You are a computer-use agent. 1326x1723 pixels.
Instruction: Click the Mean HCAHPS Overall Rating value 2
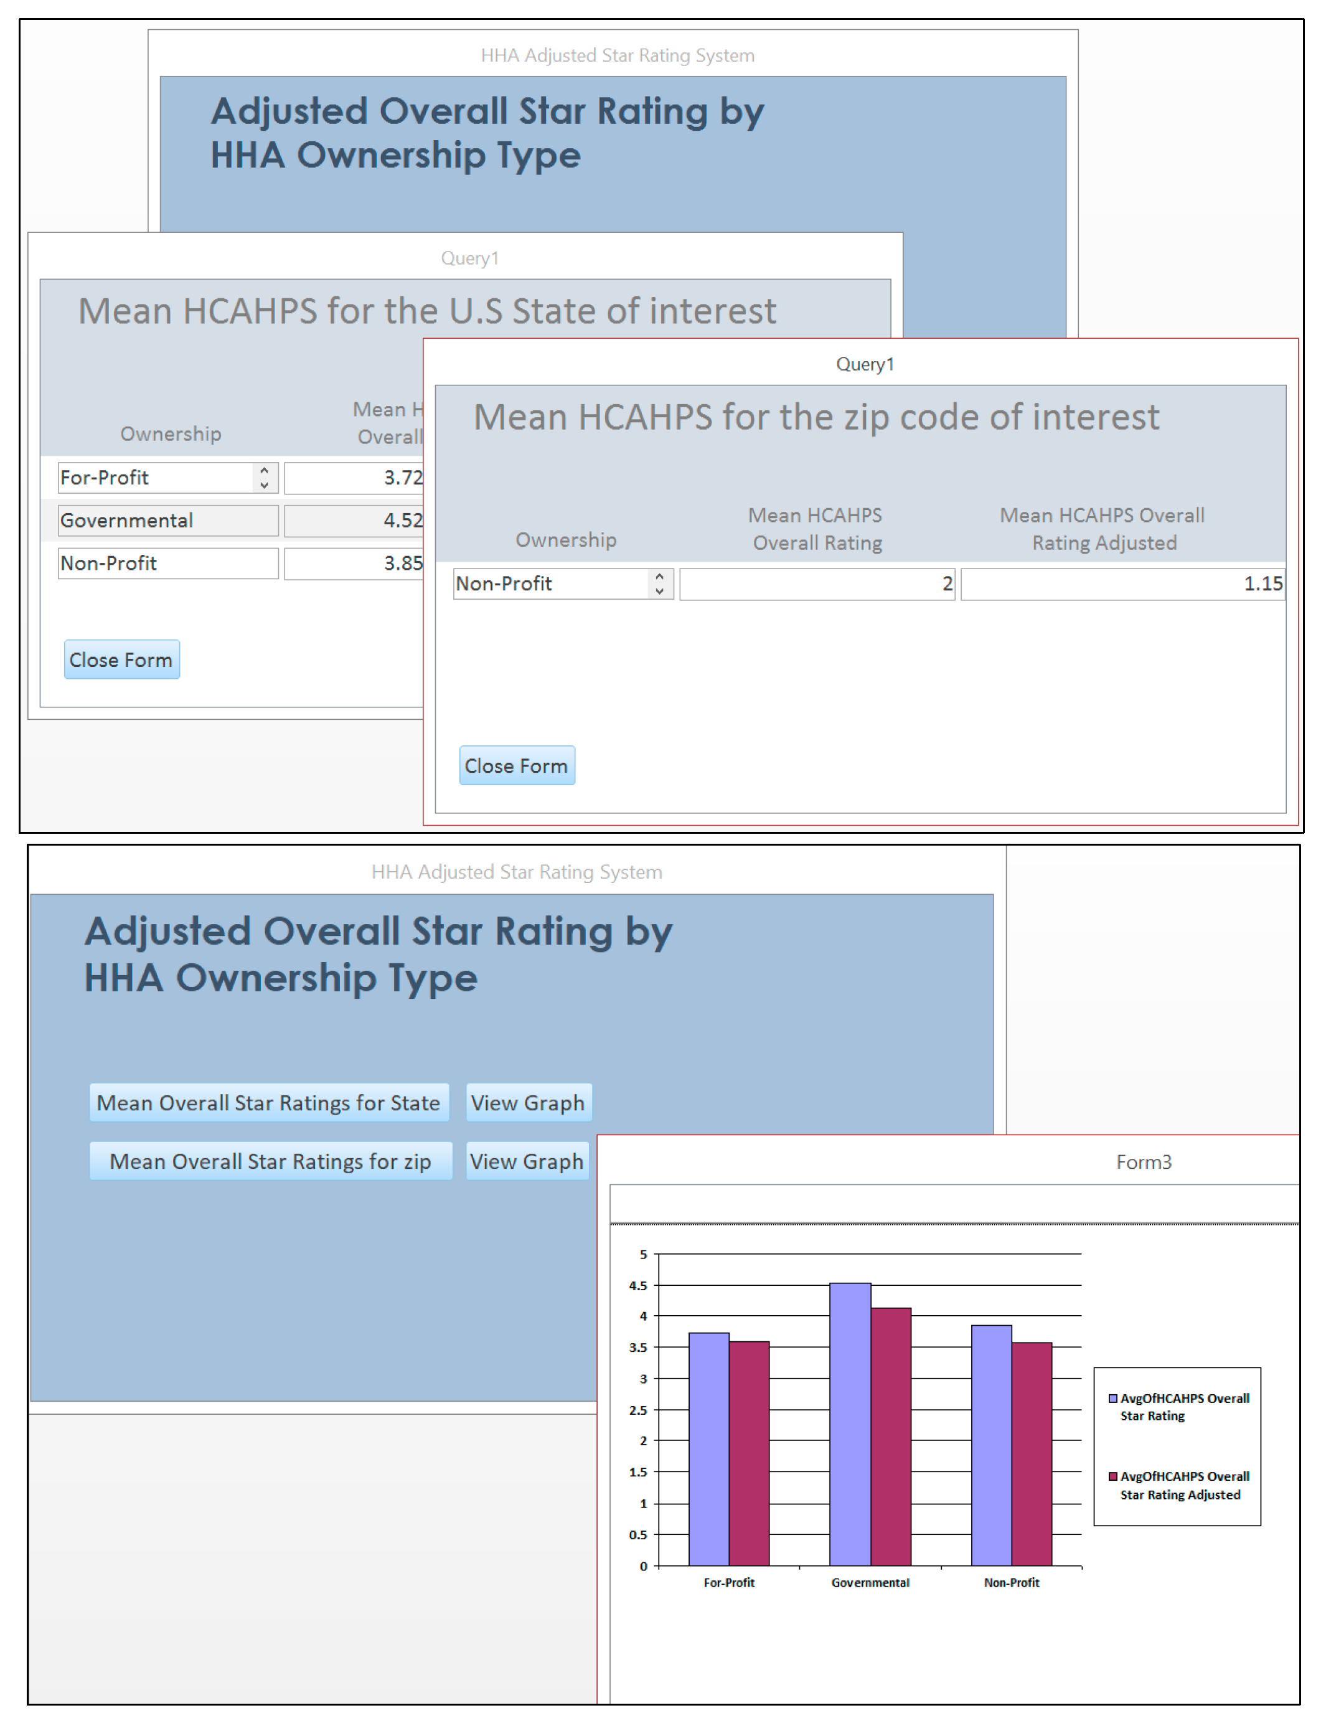pos(817,584)
